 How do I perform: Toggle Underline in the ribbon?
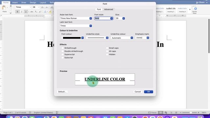point(26,12)
